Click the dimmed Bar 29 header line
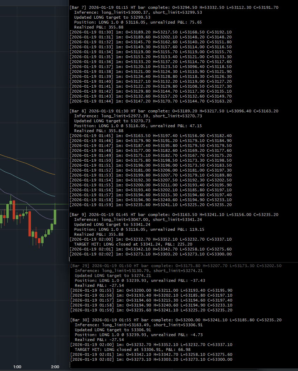298x371 pixels. click(x=176, y=265)
